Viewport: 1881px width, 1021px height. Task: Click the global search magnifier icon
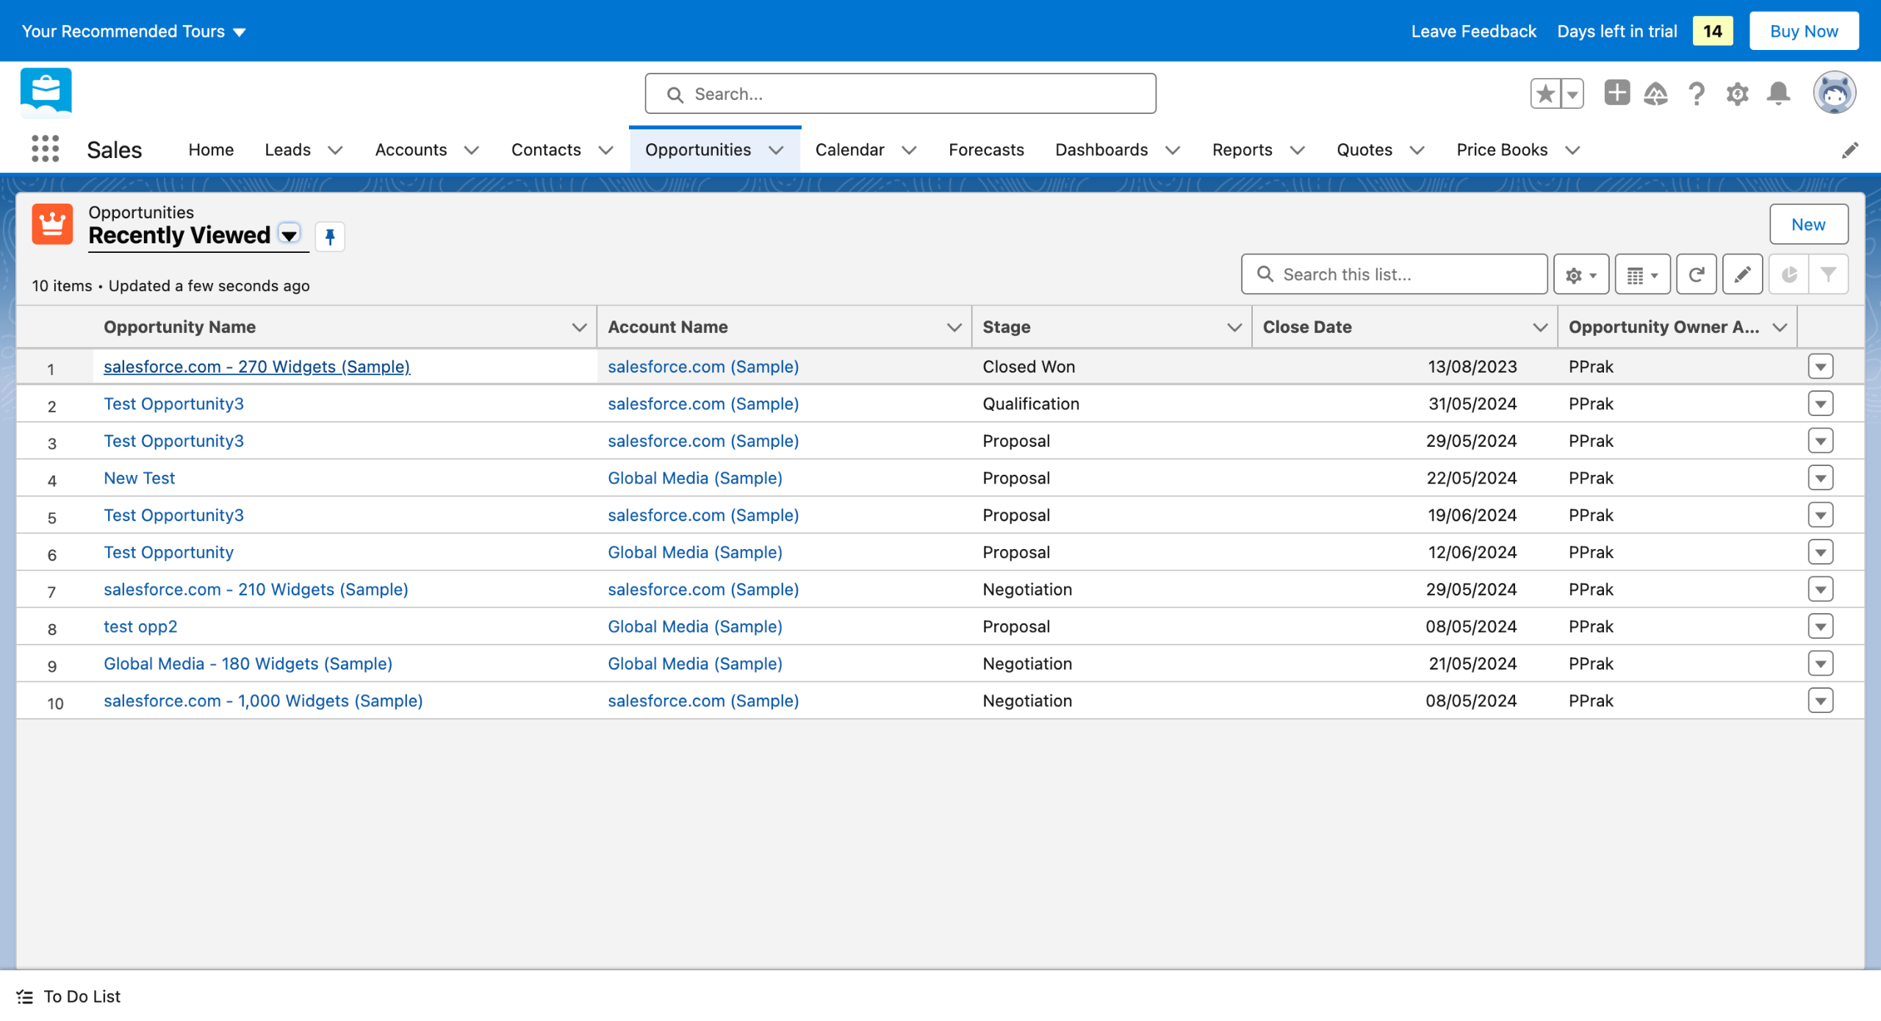click(675, 94)
